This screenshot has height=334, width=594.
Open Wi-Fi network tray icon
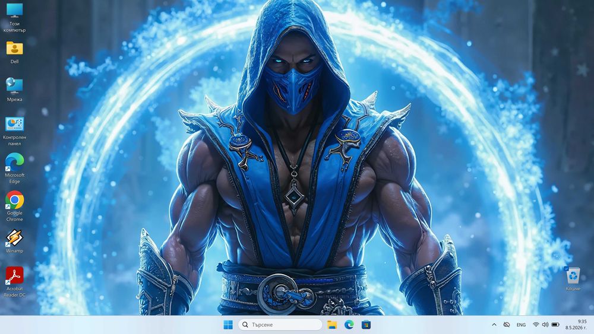click(536, 325)
